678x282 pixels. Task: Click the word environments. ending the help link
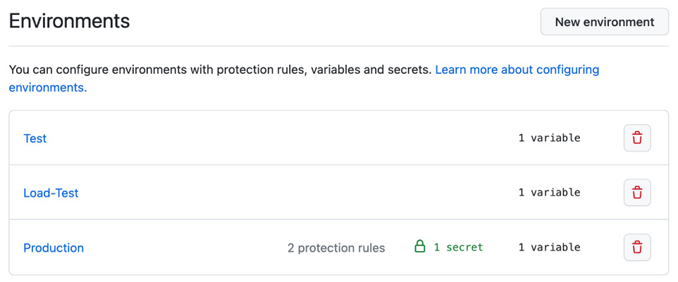[x=48, y=88]
